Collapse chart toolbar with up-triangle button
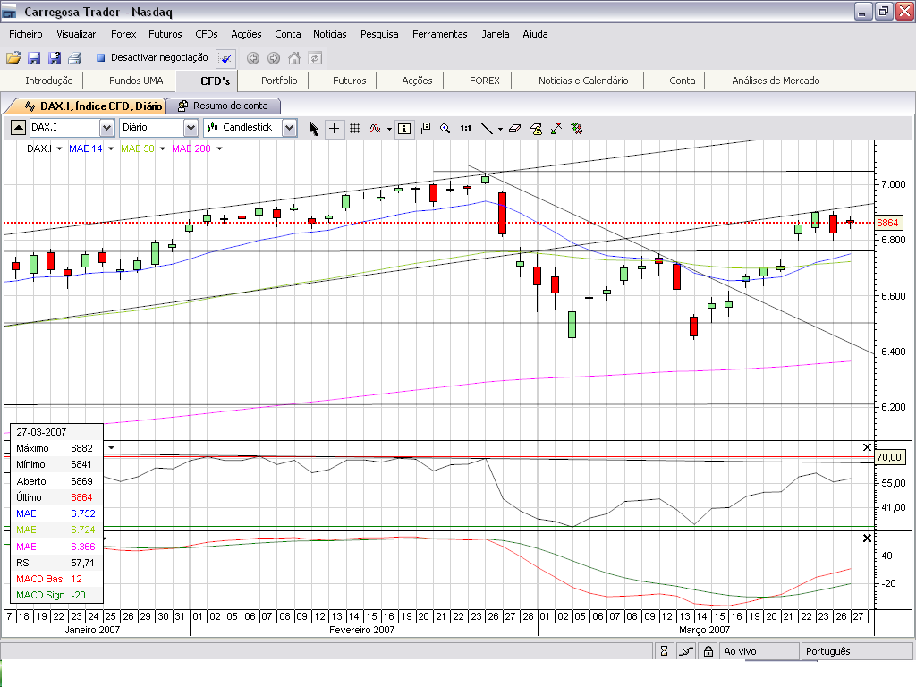This screenshot has width=916, height=687. tap(18, 127)
